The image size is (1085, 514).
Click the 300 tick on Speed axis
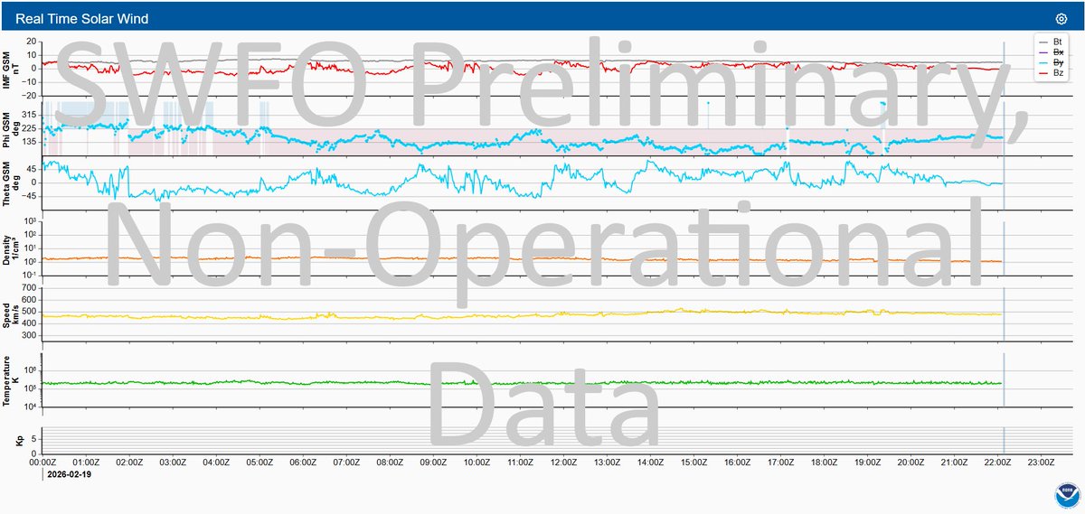28,335
